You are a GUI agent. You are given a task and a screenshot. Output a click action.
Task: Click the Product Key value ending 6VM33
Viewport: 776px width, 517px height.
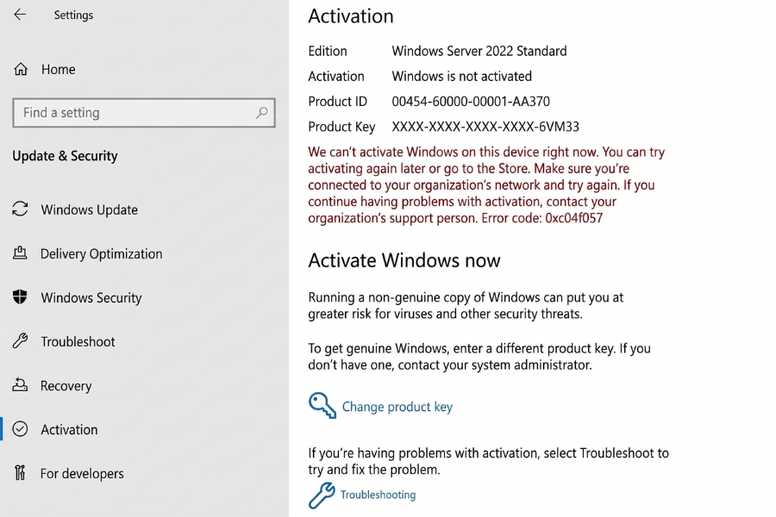pos(485,127)
